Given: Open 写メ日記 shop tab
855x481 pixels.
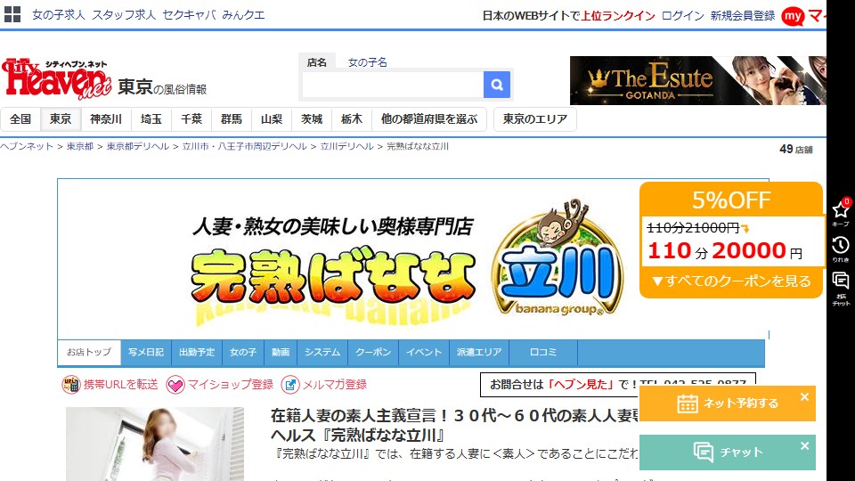Looking at the screenshot, I should click(146, 353).
